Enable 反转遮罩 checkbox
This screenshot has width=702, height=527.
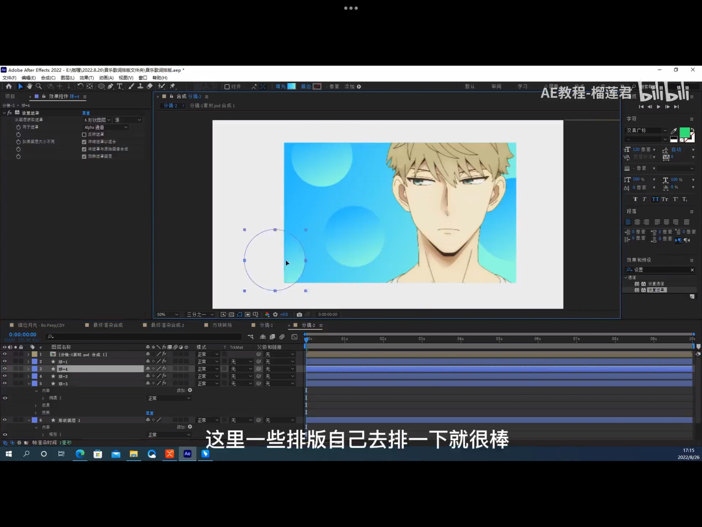tap(84, 134)
